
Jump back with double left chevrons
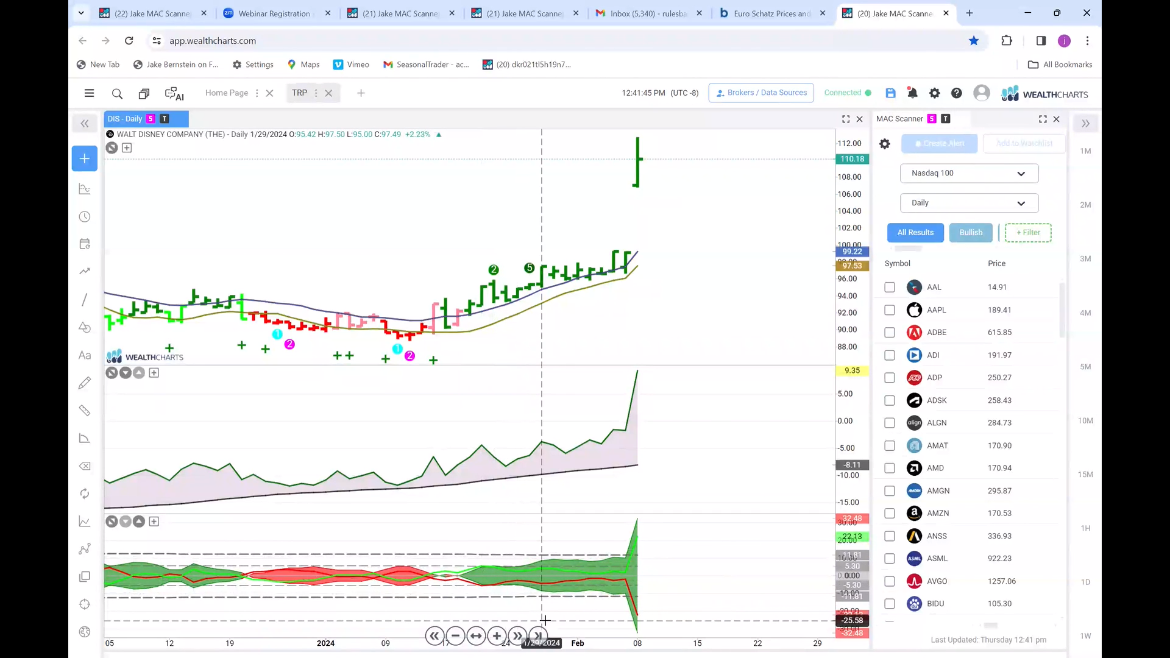[434, 635]
